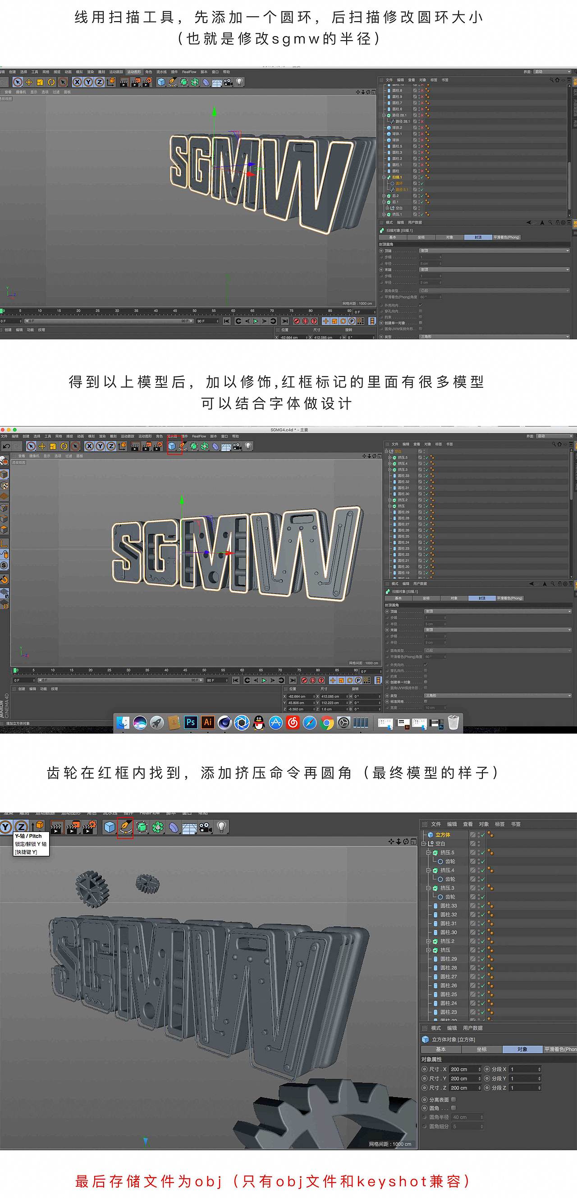The height and width of the screenshot is (1198, 577).
Task: Toggle the Y-axis lock in bottom screenshot
Action: [5, 826]
